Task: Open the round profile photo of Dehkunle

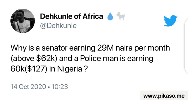Action: pos(22,21)
